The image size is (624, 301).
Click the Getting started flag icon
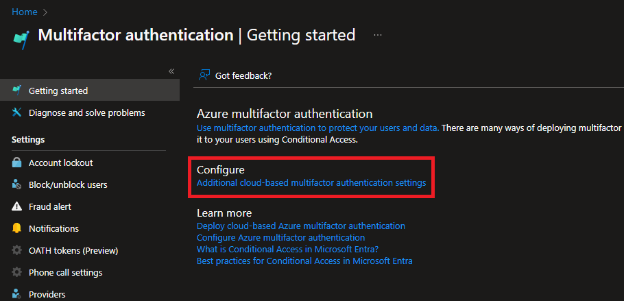[x=16, y=91]
